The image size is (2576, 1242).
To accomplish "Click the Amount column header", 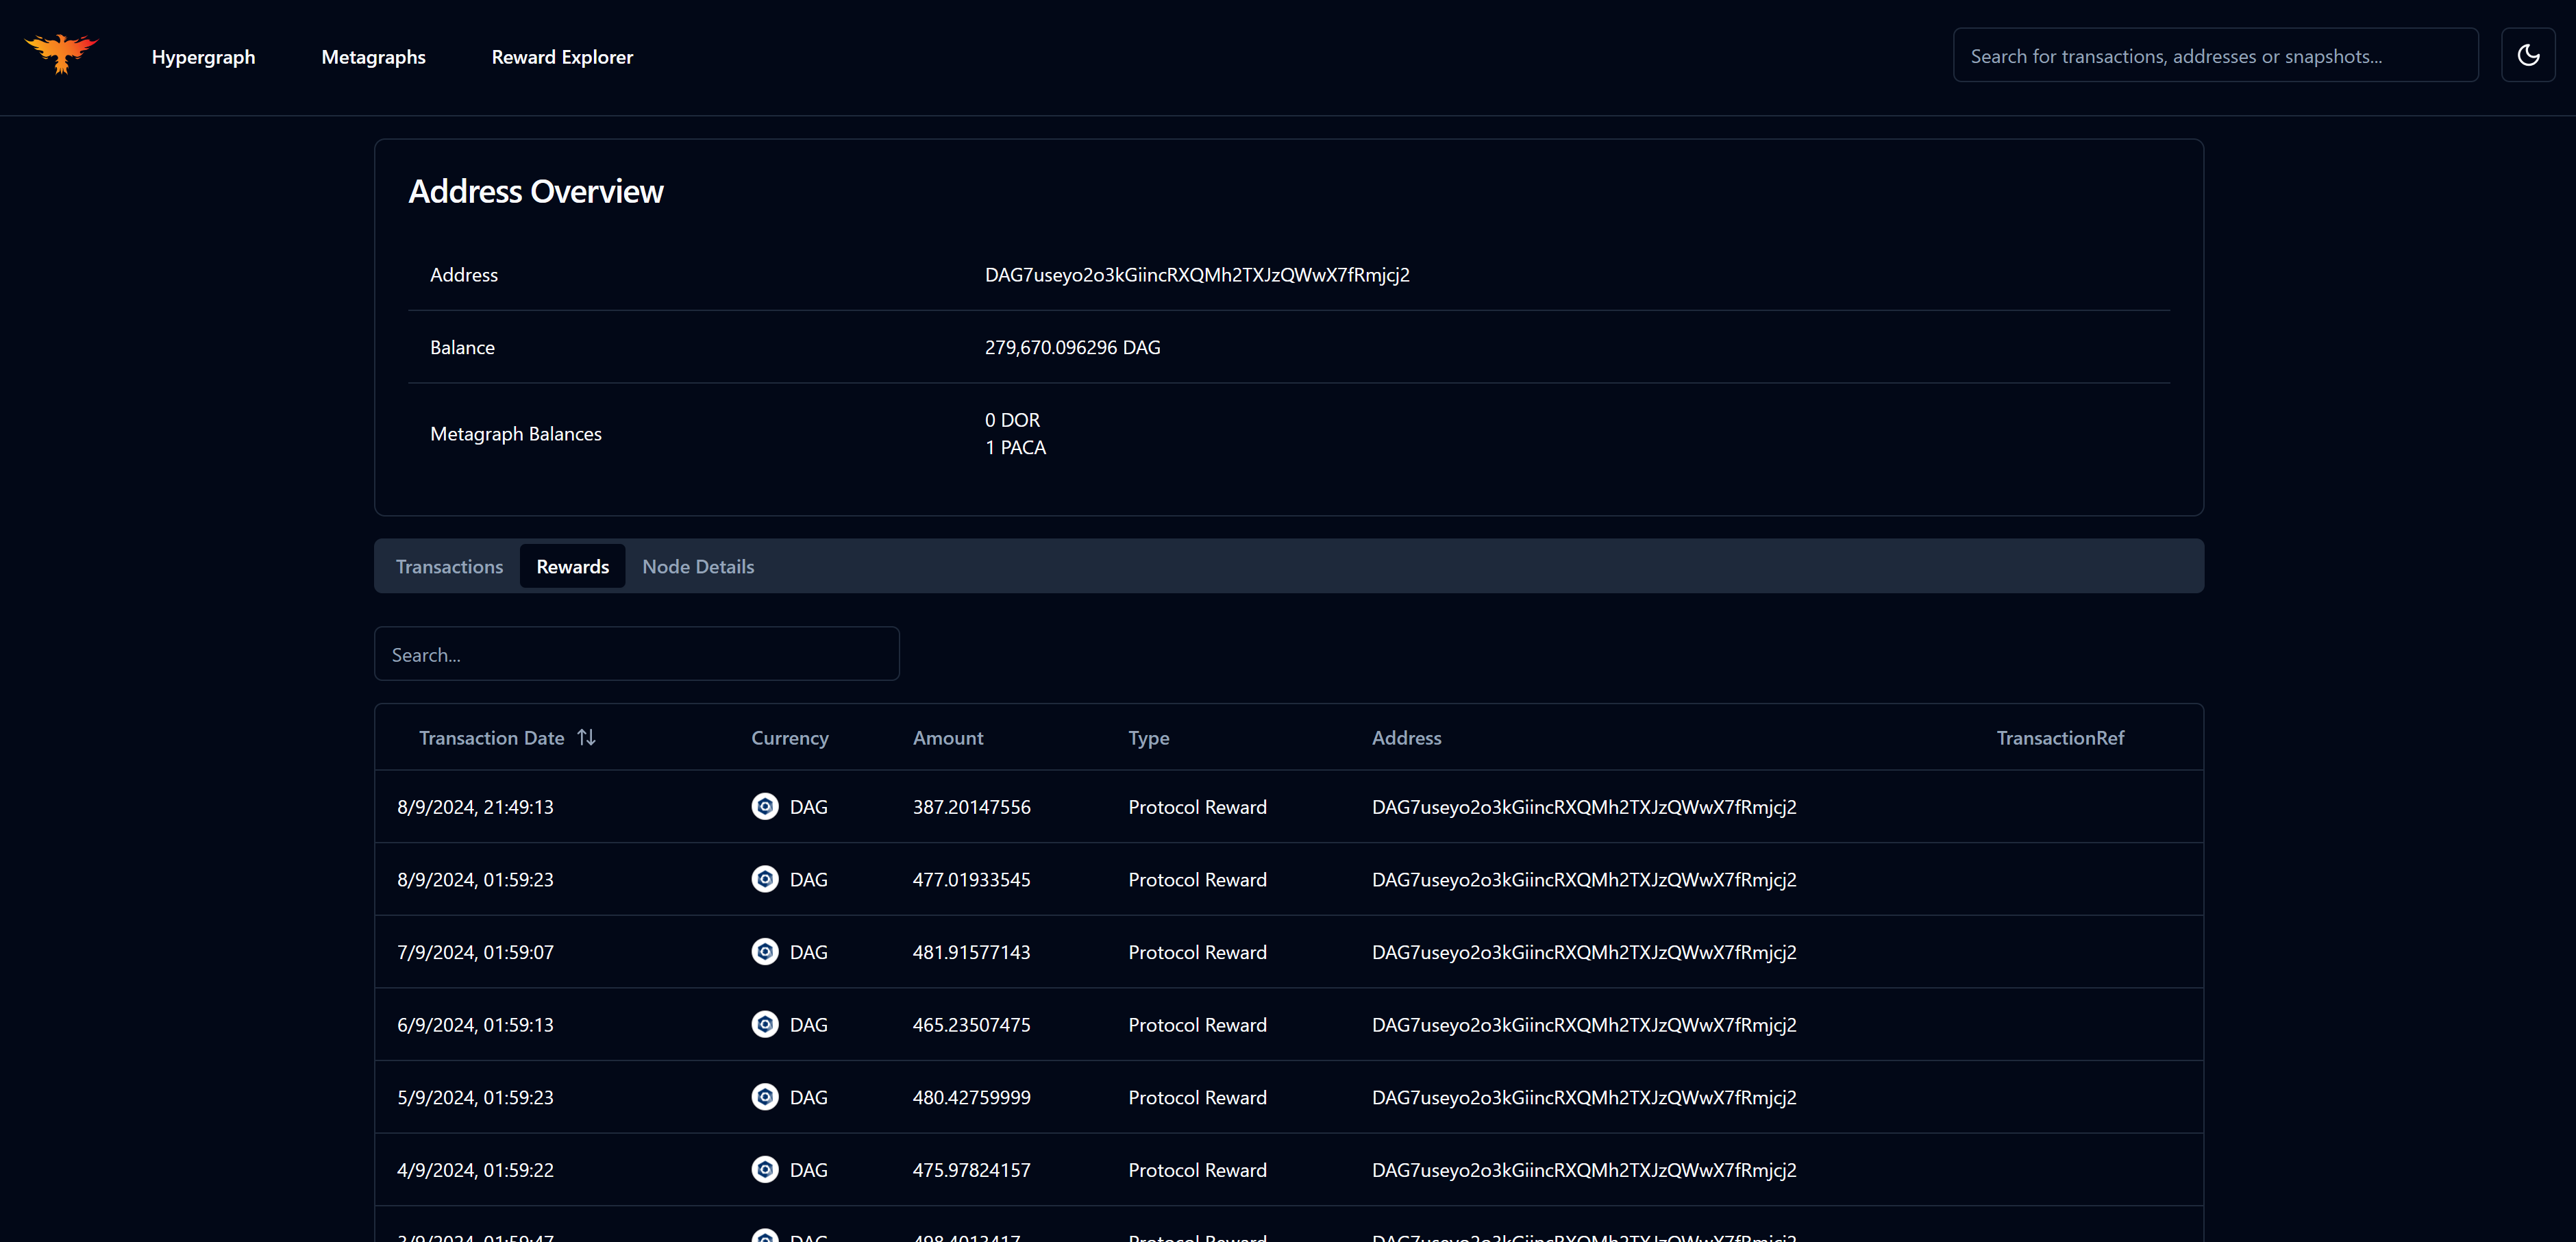I will click(x=947, y=738).
